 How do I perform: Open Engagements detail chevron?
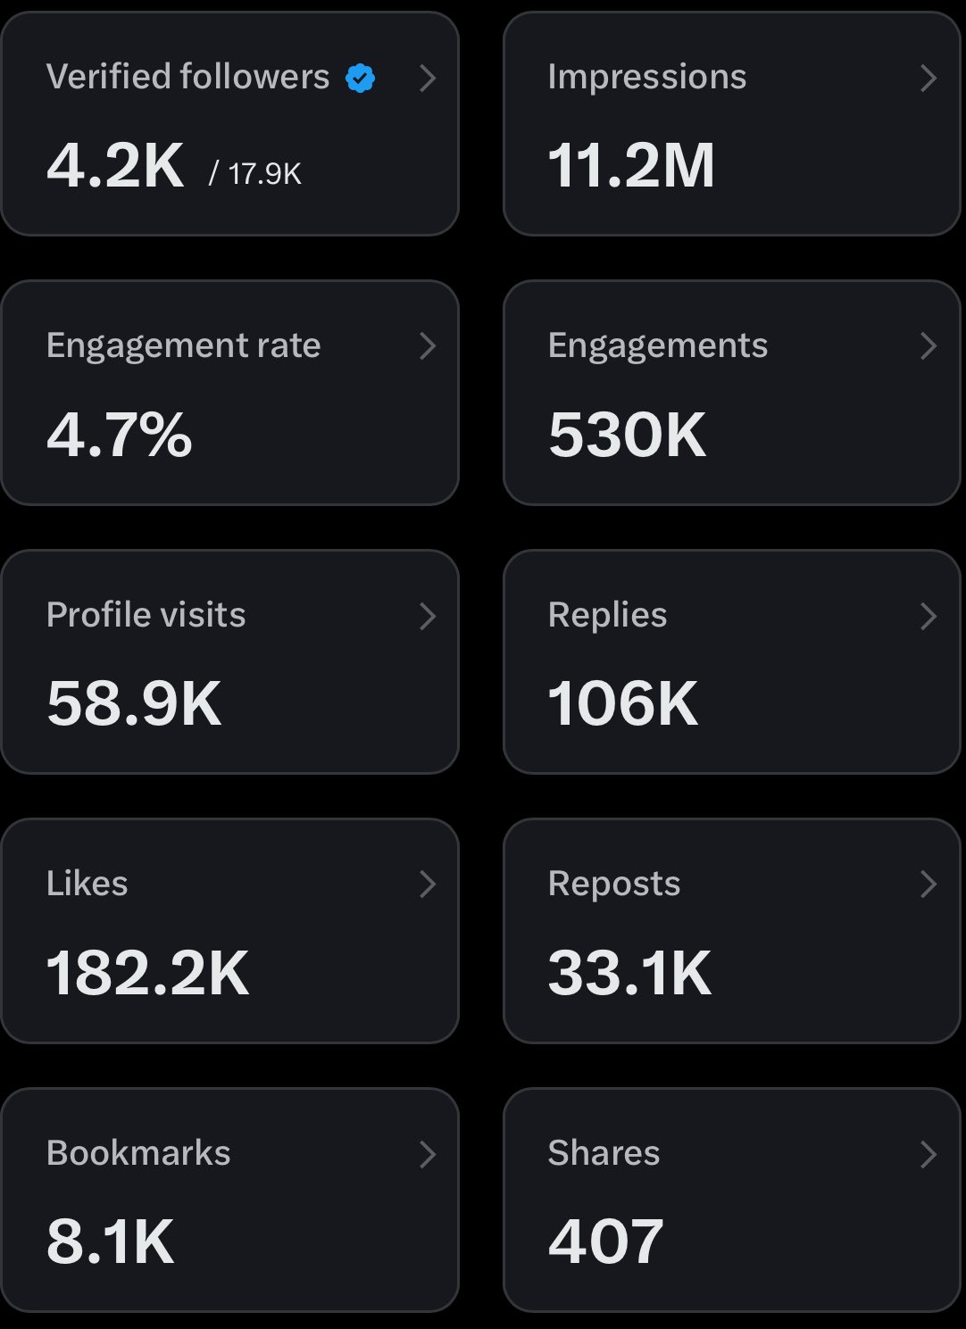pos(929,346)
